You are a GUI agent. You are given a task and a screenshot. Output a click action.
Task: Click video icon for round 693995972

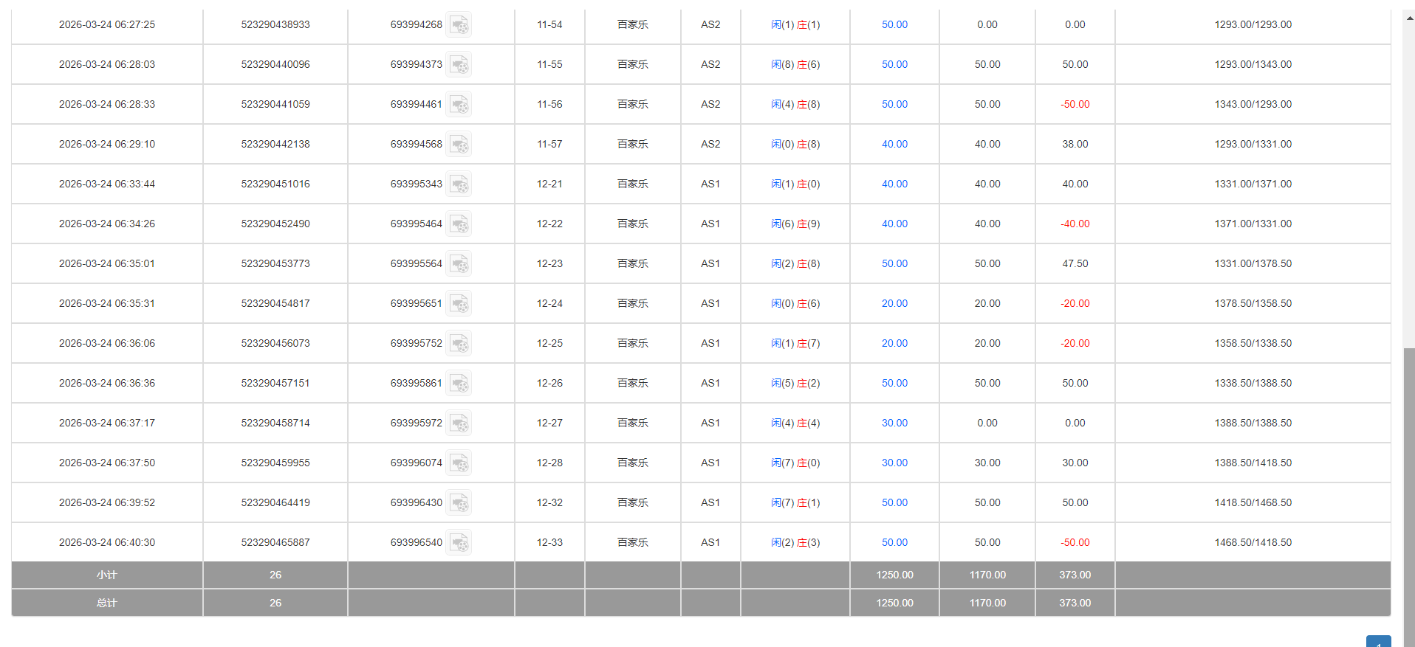point(459,423)
